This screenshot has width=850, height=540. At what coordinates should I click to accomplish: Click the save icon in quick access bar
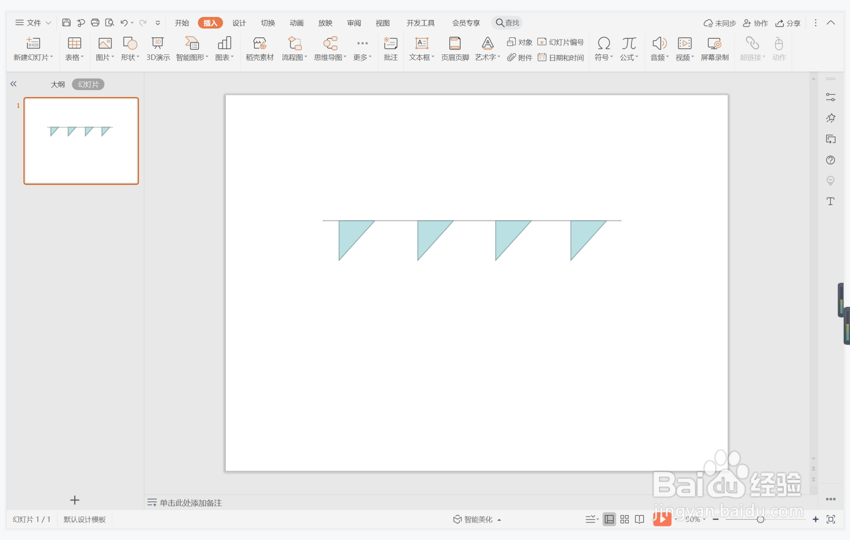pos(66,23)
